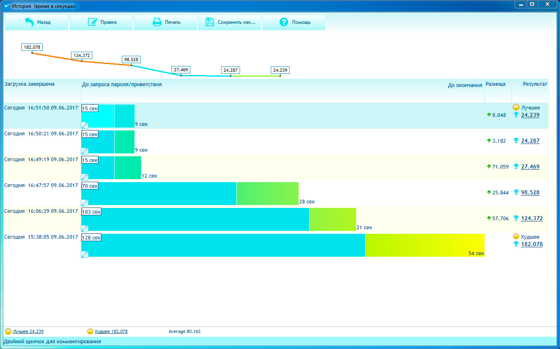This screenshot has width=560, height=349.
Task: Select the date Сегодня 16:06:29 09.06.2017
Action: (41, 211)
